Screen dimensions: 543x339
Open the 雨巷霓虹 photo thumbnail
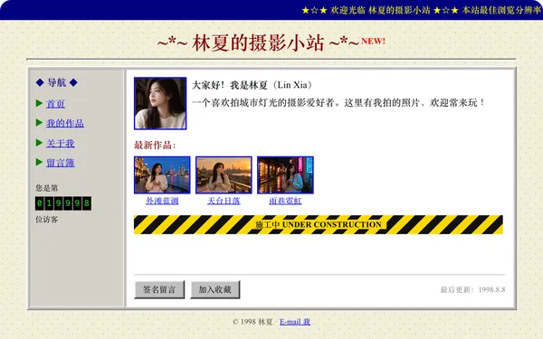point(285,175)
